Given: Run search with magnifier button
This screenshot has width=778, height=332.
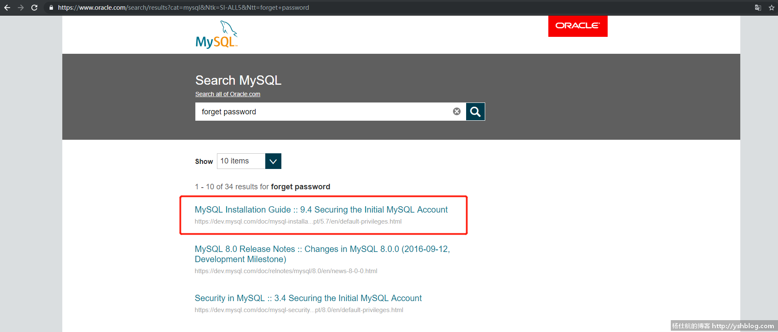Looking at the screenshot, I should coord(475,111).
